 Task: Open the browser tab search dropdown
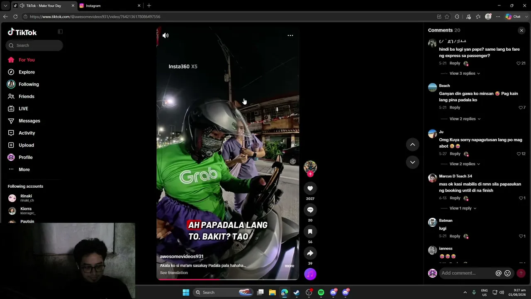5,6
